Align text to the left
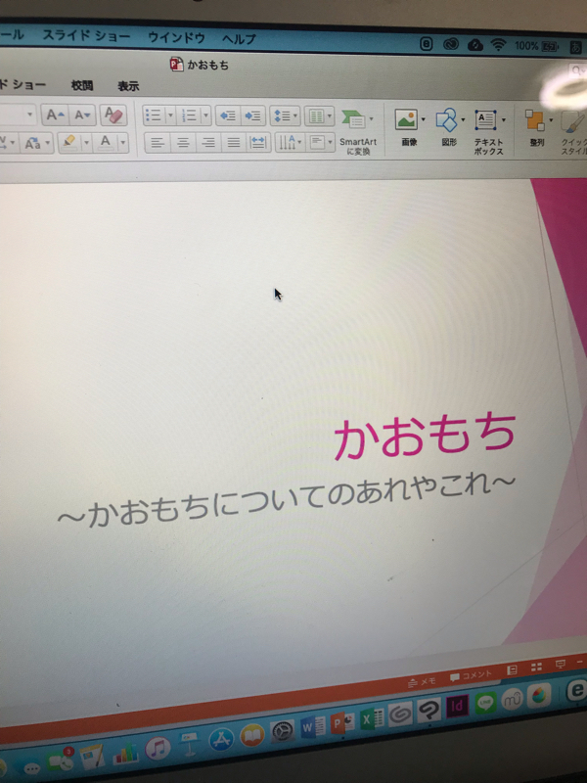587x783 pixels. [x=158, y=143]
